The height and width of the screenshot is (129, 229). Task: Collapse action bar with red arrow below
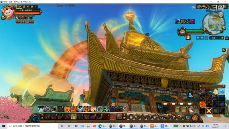[124, 118]
